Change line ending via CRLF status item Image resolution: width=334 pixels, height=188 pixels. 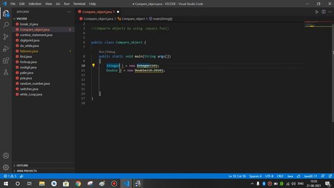pyautogui.click(x=280, y=176)
